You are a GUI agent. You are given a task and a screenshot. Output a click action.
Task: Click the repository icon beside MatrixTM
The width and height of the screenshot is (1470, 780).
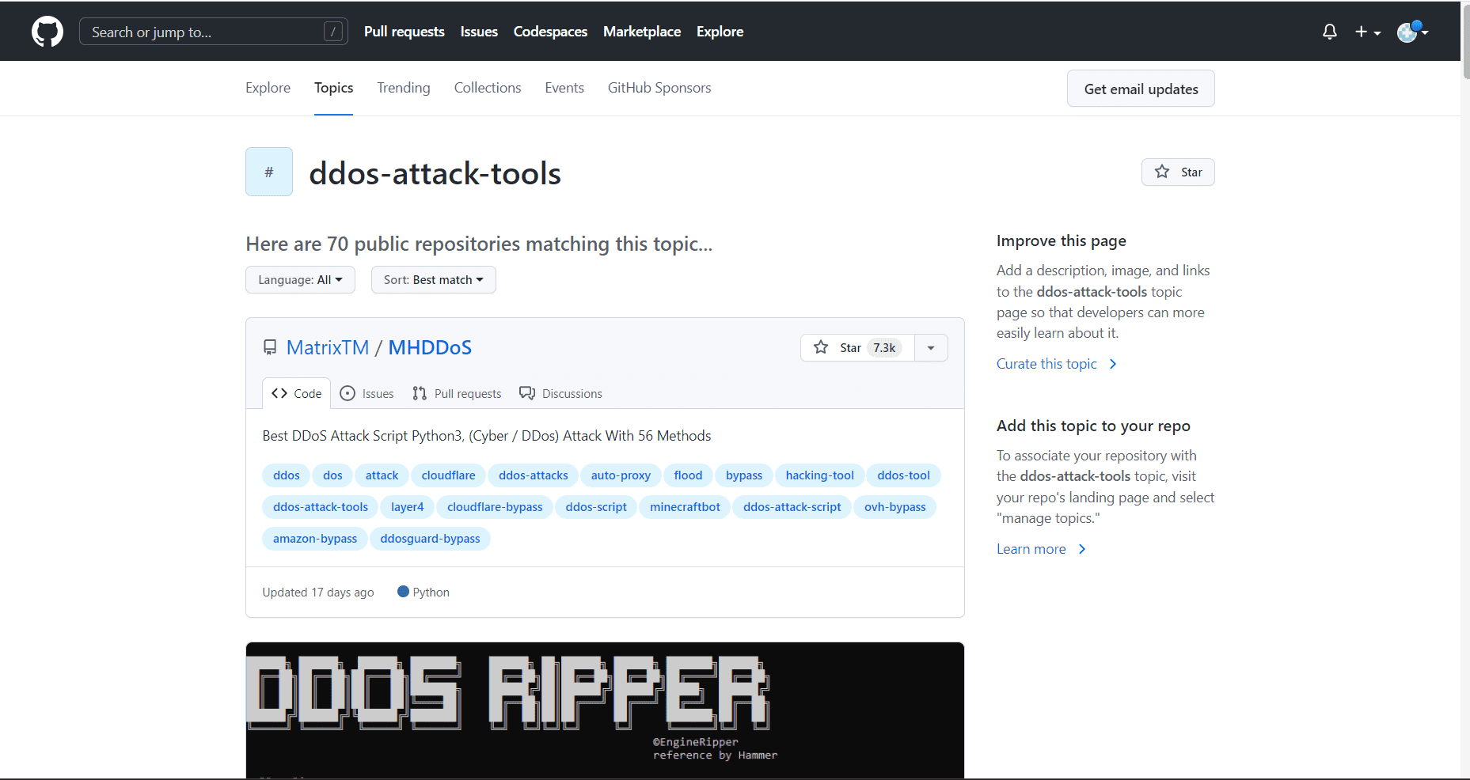tap(270, 347)
